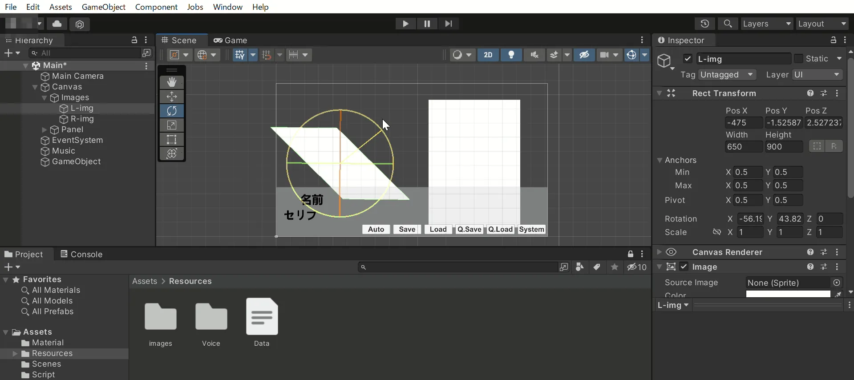Image resolution: width=854 pixels, height=380 pixels.
Task: Click the Image Color swatch
Action: point(788,294)
